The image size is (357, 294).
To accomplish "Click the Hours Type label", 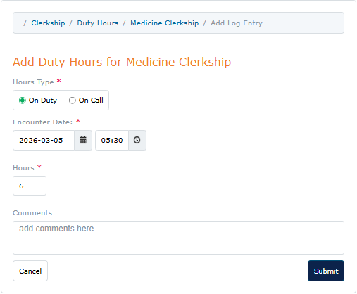I will coord(33,82).
